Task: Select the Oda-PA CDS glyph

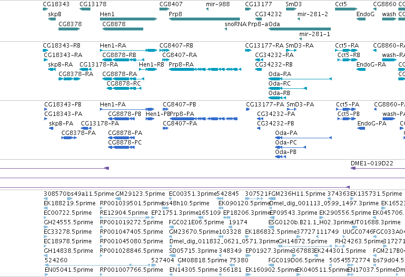Action: tap(304, 138)
